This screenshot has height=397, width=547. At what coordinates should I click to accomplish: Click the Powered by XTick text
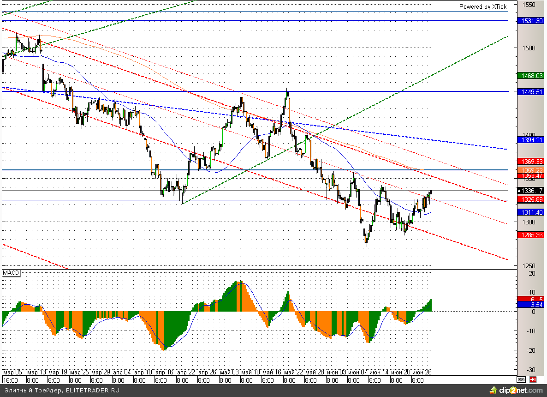pos(482,6)
